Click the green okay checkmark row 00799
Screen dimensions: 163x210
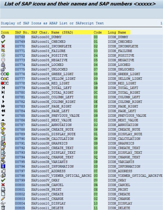pos(3,180)
